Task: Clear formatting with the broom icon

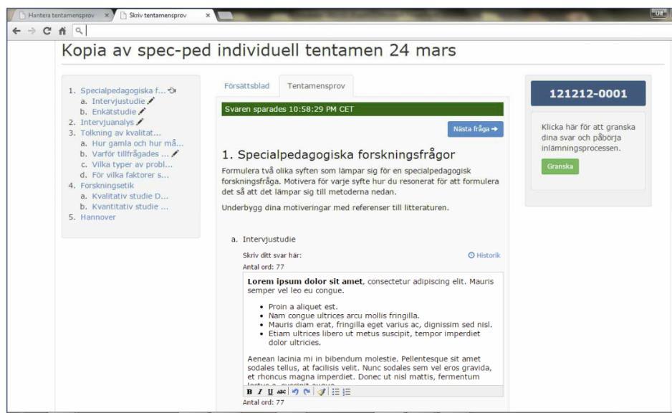Action: (322, 391)
